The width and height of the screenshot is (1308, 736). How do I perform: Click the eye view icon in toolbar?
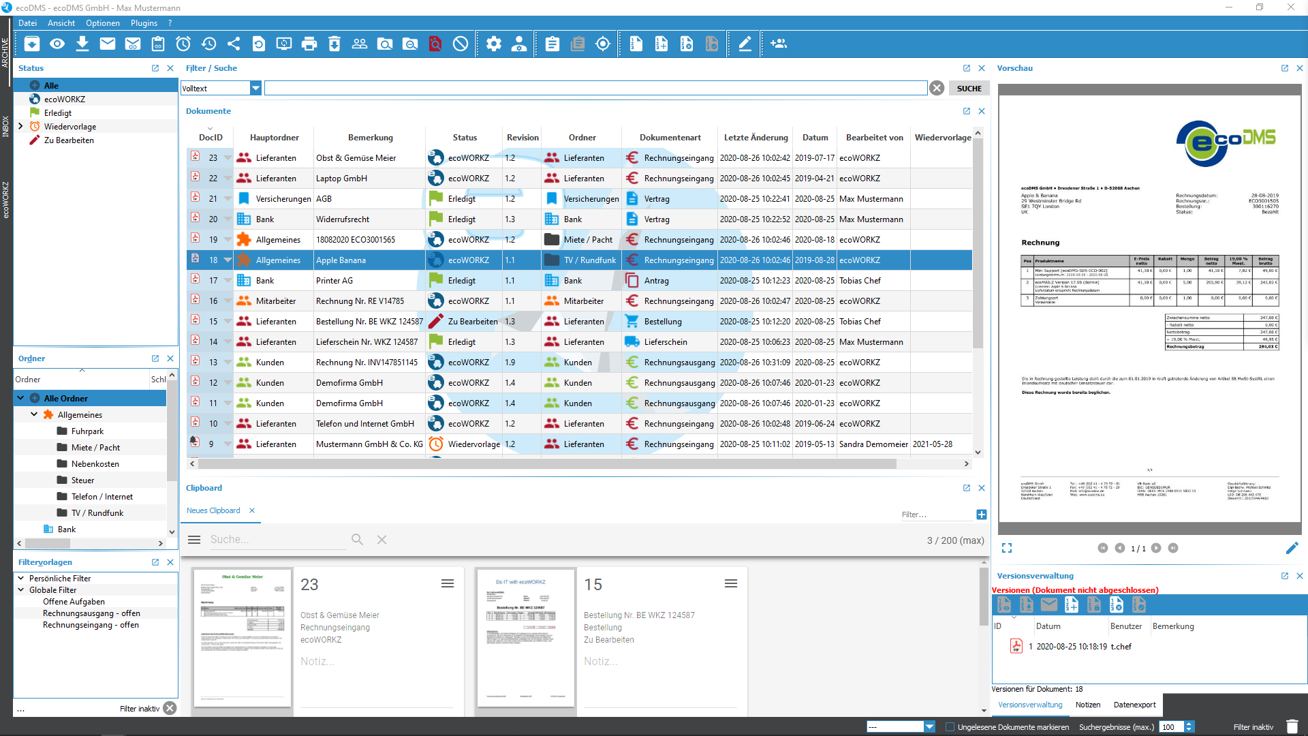coord(57,44)
